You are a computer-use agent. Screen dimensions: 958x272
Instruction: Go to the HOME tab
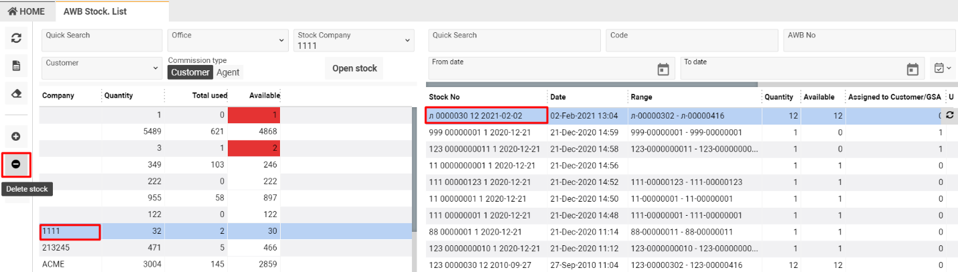pyautogui.click(x=27, y=11)
